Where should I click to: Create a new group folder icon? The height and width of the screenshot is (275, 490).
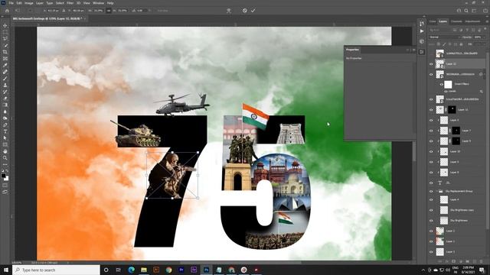point(468,261)
